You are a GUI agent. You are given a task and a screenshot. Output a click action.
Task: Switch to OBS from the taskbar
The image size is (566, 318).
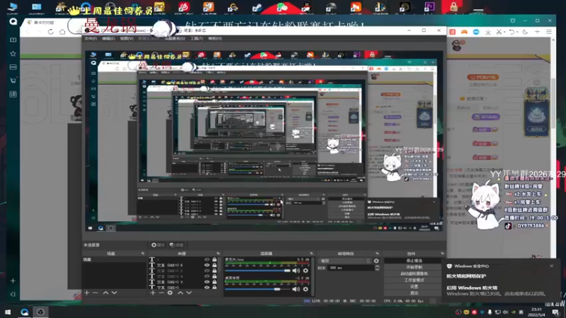point(40,312)
